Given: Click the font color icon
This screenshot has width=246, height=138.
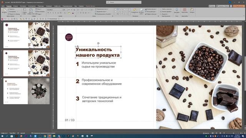Looking at the screenshot, I should click(x=73, y=13).
